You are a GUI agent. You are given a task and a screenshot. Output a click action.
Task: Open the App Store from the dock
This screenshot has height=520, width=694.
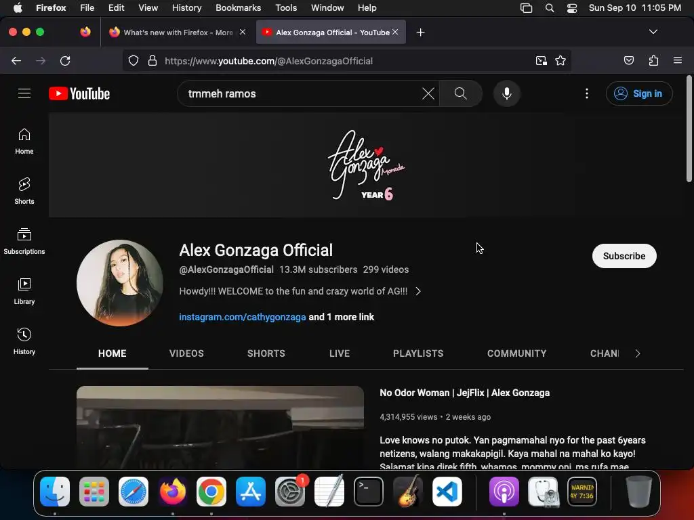tap(251, 492)
